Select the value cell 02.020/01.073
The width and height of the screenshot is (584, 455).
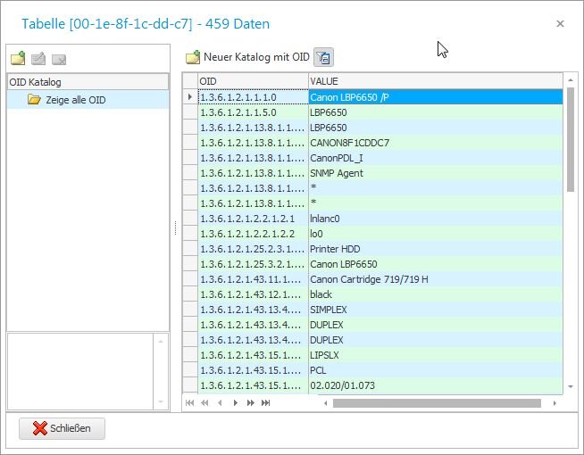click(436, 385)
